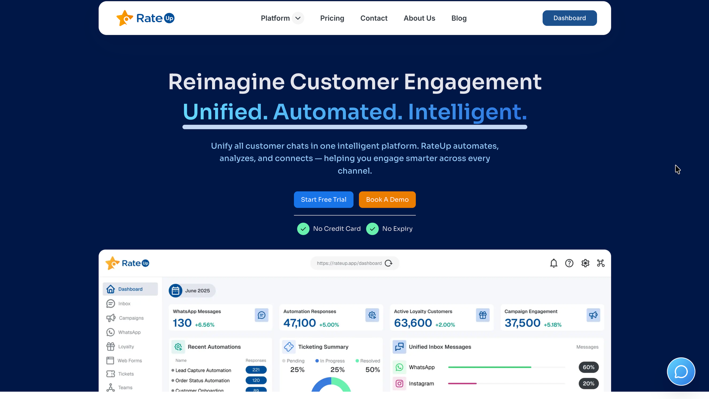Click the refresh icon beside dashboard URL
The height and width of the screenshot is (399, 709).
coord(389,263)
